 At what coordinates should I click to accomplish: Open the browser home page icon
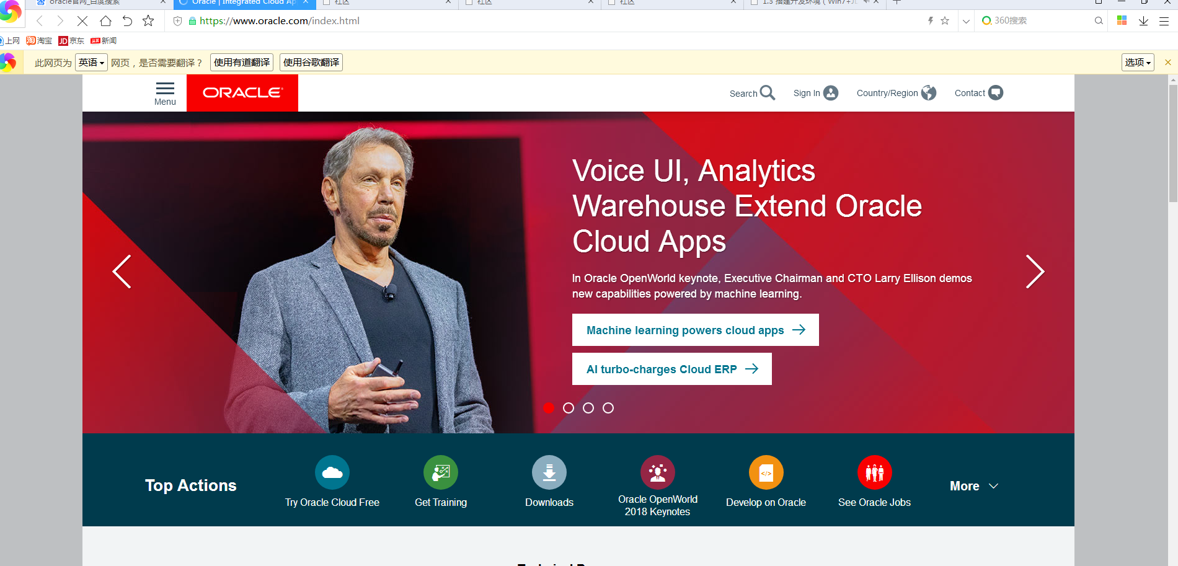(x=105, y=21)
